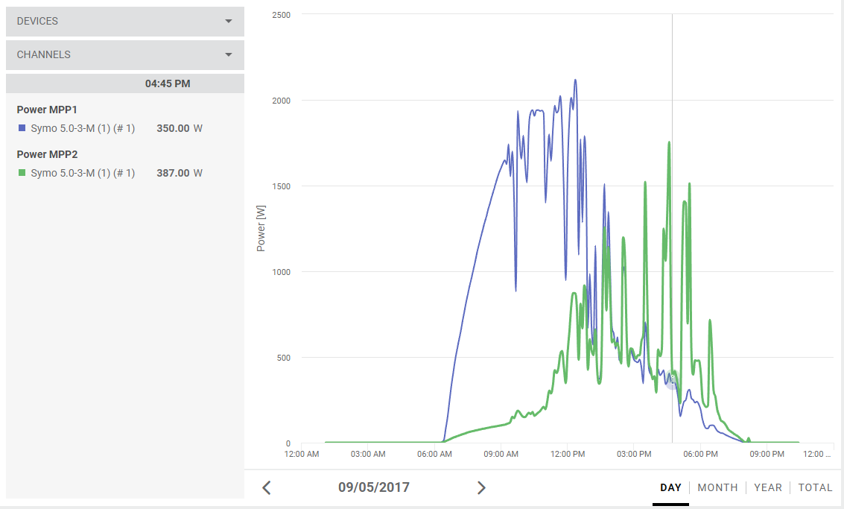Image resolution: width=844 pixels, height=509 pixels.
Task: Select the DAY view tab
Action: [x=670, y=487]
